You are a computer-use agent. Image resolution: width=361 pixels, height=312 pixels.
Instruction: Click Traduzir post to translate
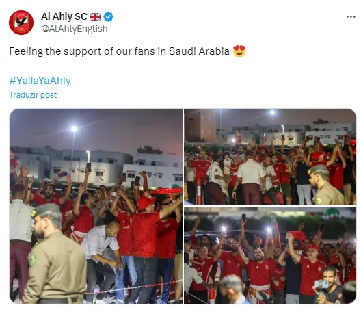(x=33, y=95)
